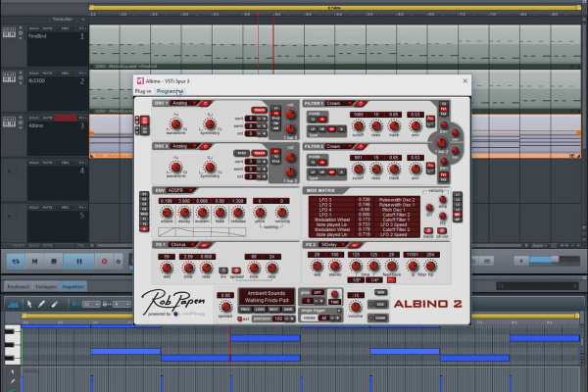
Task: Click the grid quantize value dropdown in MIDI editor
Action: tap(91, 304)
